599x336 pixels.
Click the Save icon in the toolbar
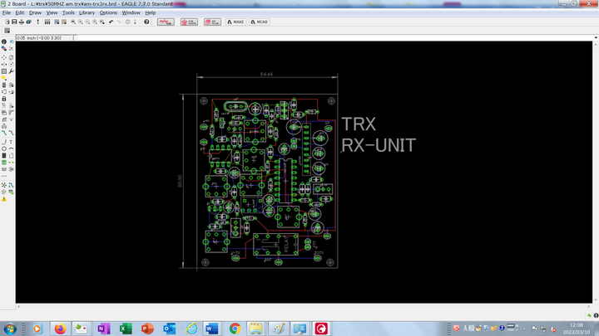(12, 22)
